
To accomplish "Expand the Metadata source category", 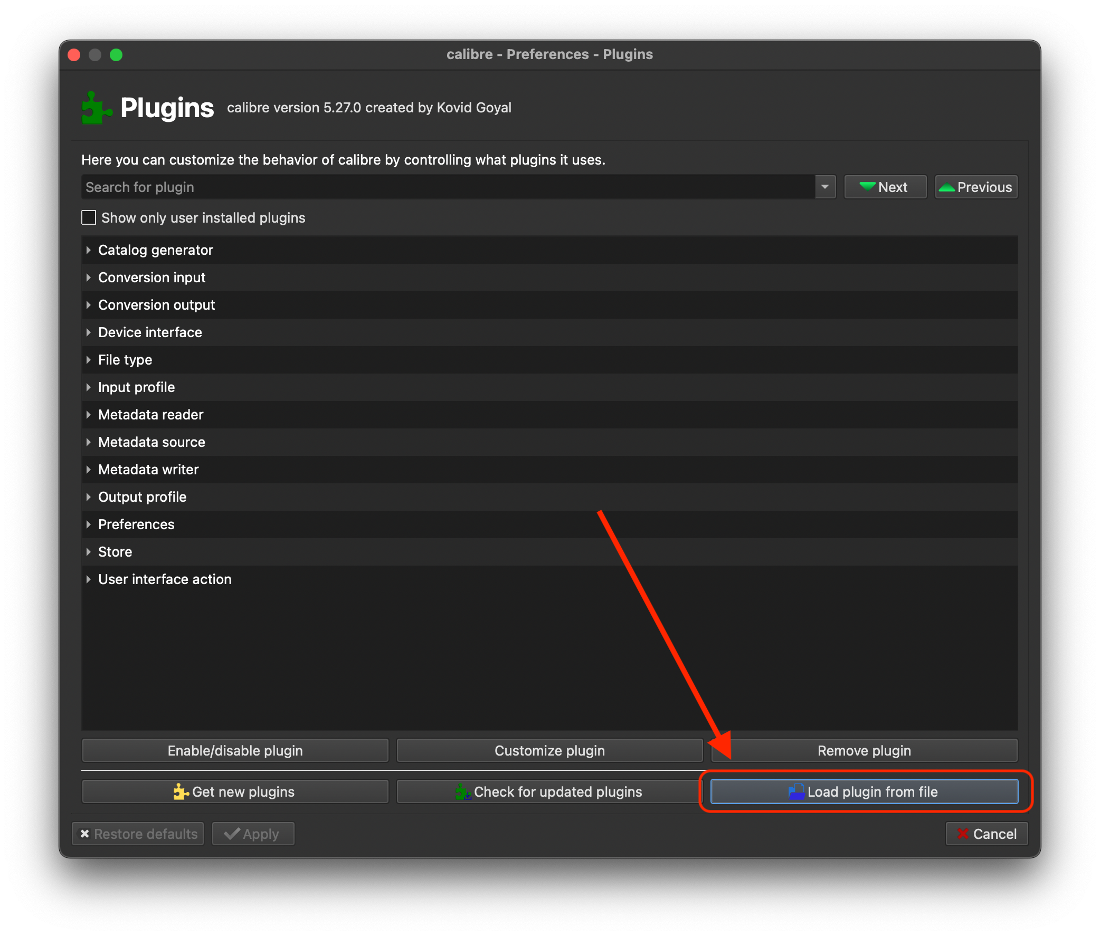I will (88, 442).
